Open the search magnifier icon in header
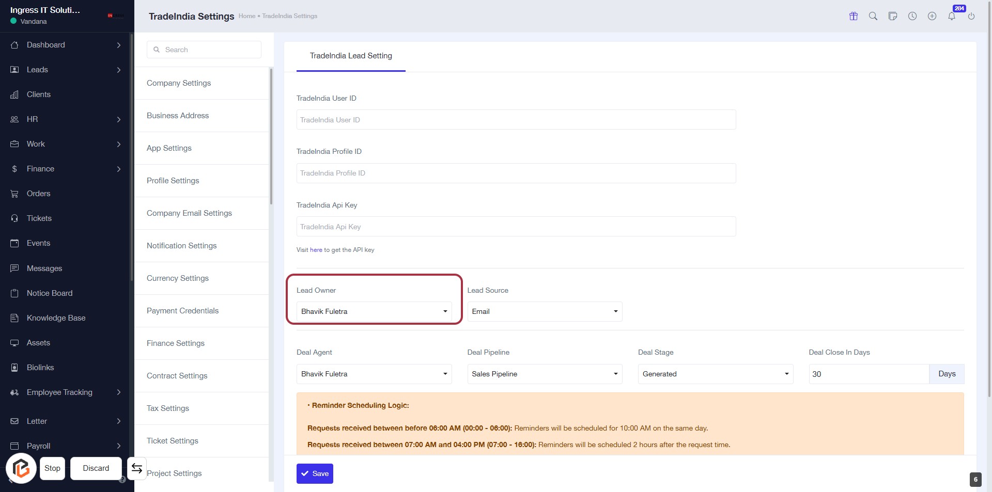The width and height of the screenshot is (992, 492). tap(873, 16)
